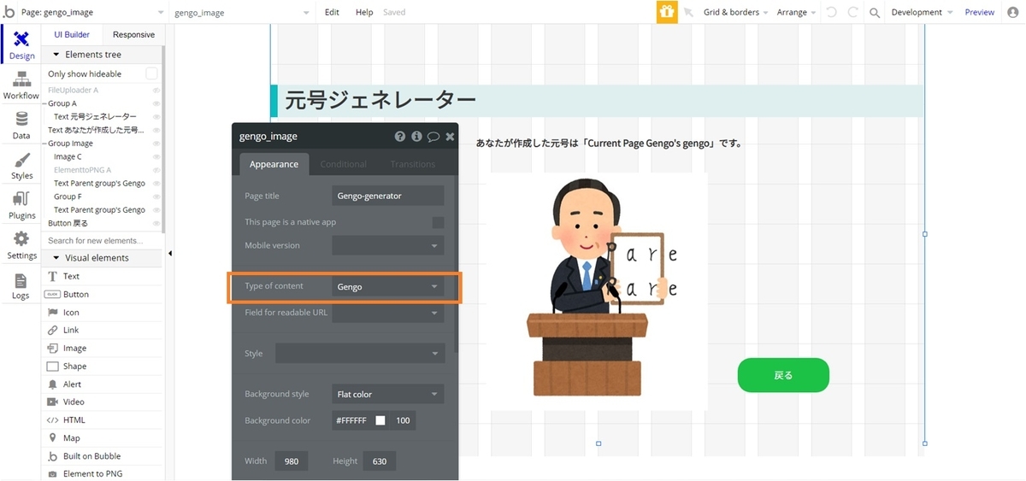Open the Development version dropdown
Image resolution: width=1026 pixels, height=481 pixels.
point(922,13)
